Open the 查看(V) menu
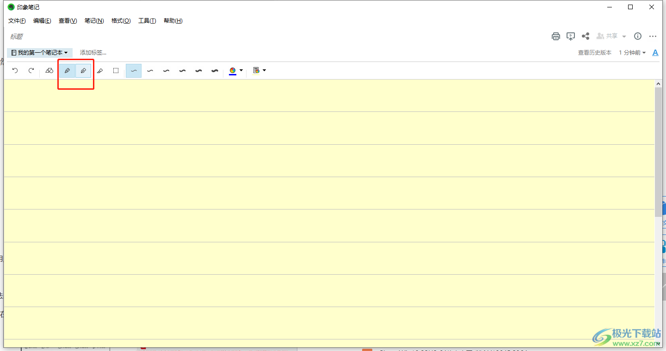This screenshot has height=351, width=666. pyautogui.click(x=68, y=21)
